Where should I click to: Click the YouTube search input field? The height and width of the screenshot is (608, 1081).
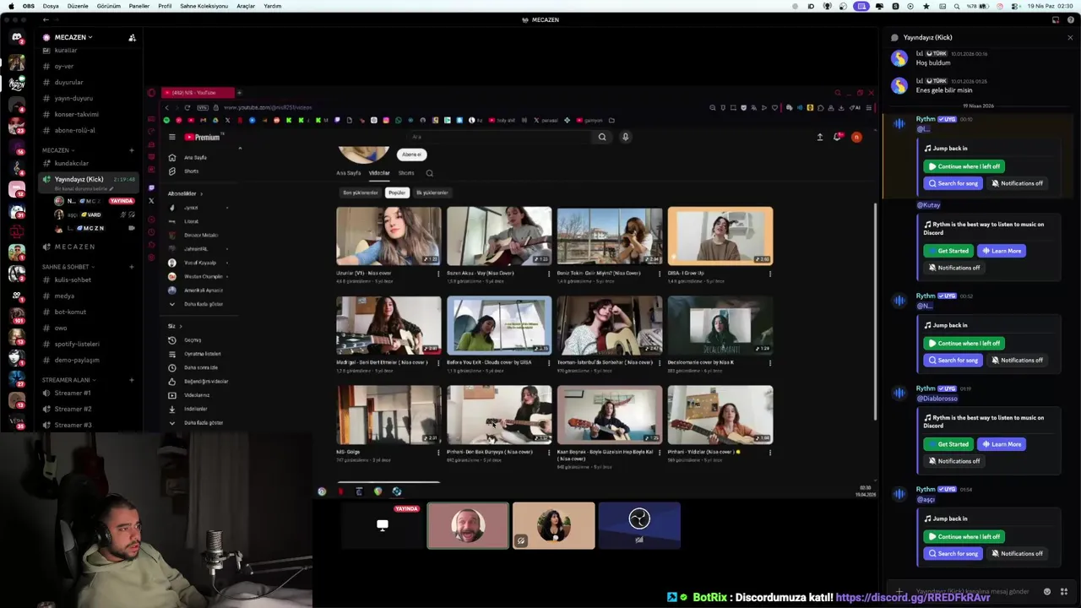(498, 137)
